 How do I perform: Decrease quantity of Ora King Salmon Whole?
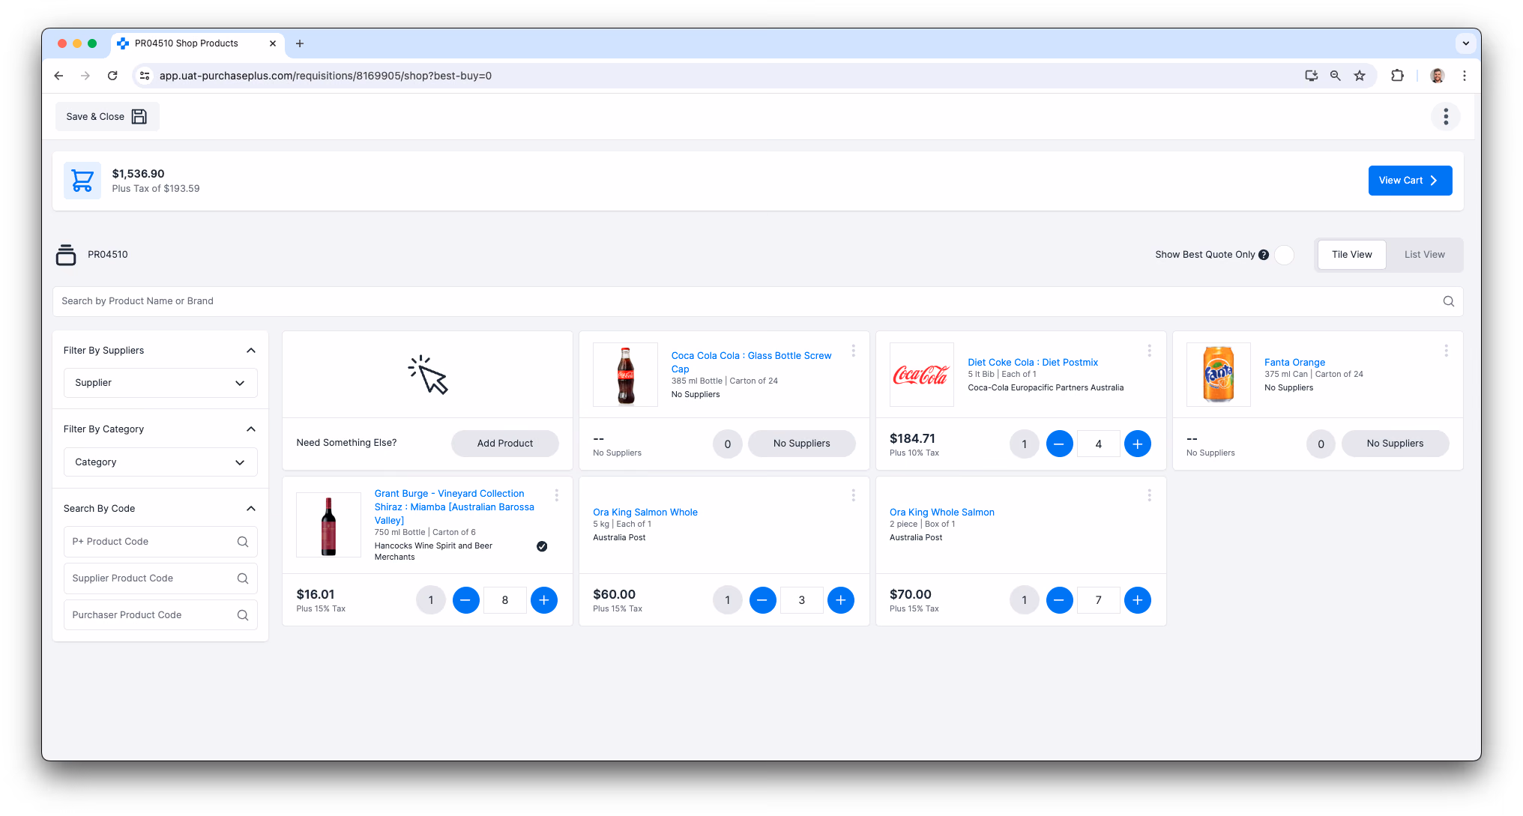(762, 599)
